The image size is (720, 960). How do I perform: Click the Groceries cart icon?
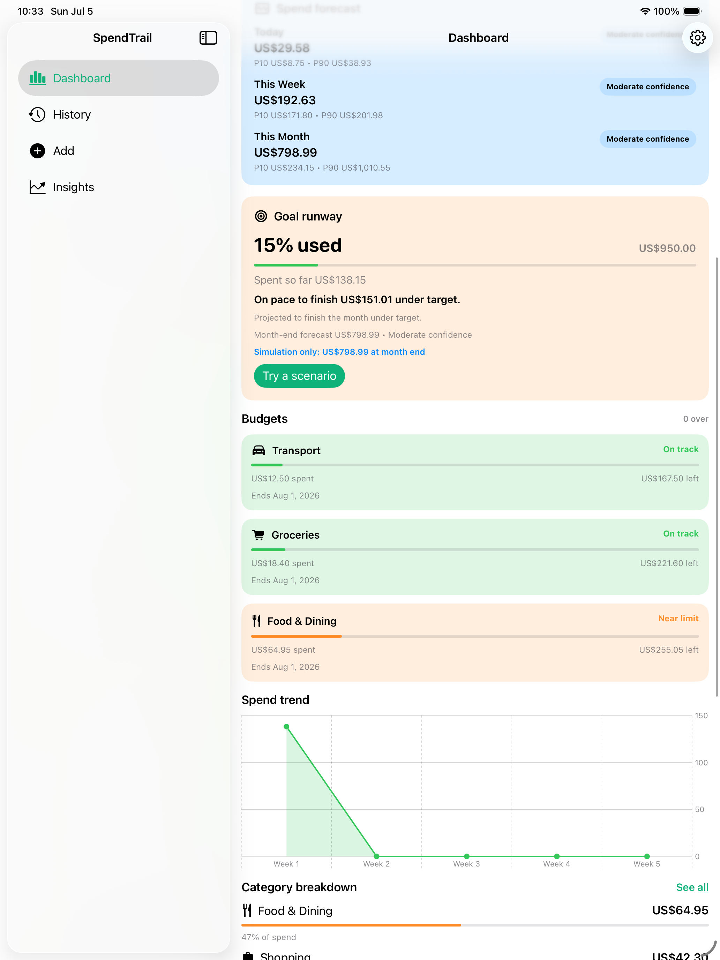coord(258,535)
